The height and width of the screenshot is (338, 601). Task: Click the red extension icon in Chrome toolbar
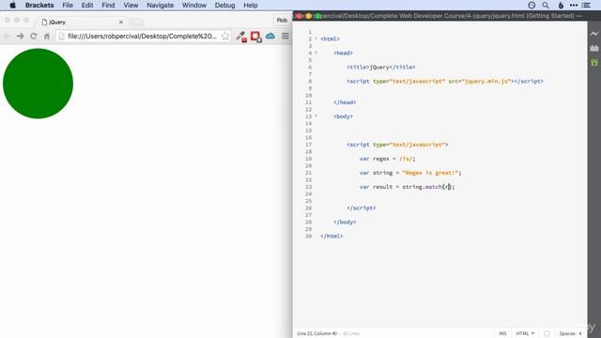point(256,37)
